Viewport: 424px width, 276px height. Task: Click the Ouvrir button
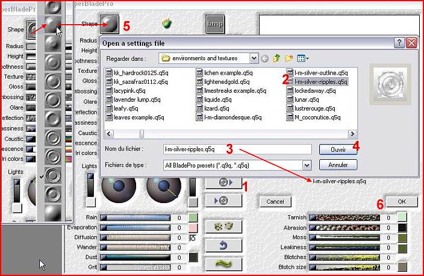coord(338,149)
